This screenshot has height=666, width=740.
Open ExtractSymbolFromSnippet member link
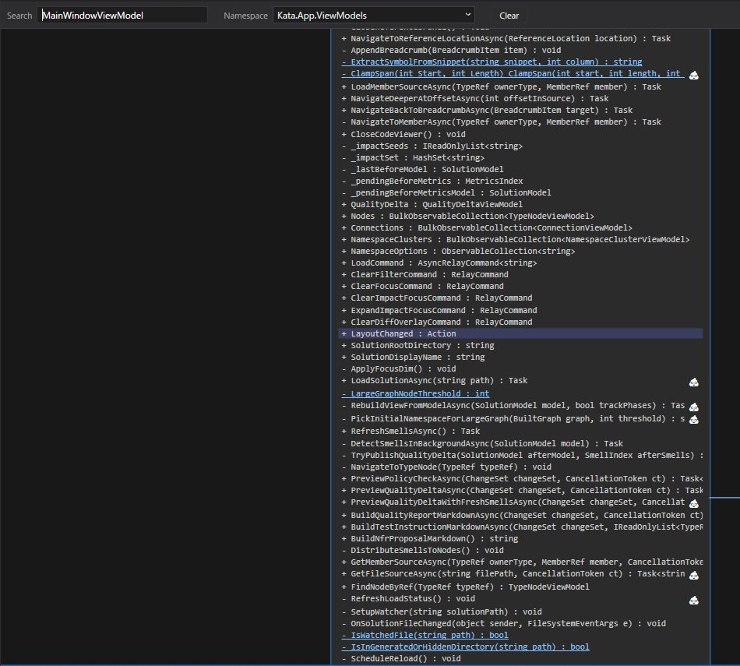[x=492, y=62]
